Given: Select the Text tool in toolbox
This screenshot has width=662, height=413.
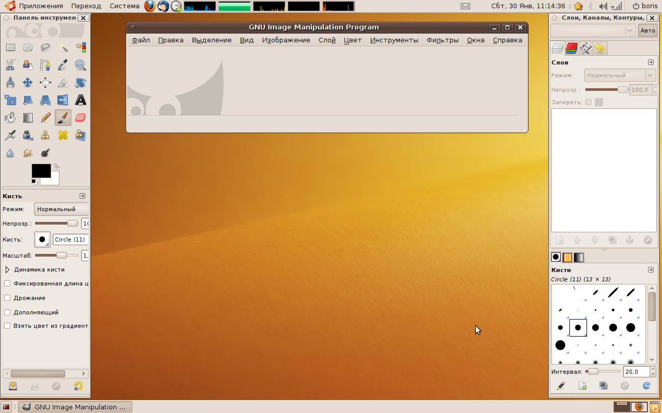Looking at the screenshot, I should 80,100.
